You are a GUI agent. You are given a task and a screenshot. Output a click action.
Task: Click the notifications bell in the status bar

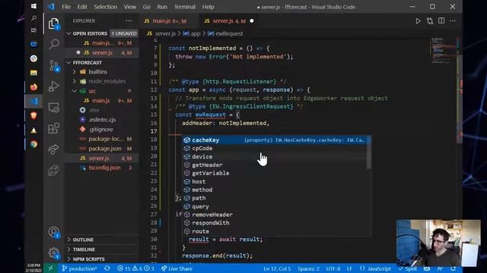pos(454,268)
